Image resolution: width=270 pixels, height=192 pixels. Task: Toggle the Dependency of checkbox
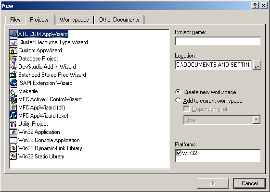point(186,109)
